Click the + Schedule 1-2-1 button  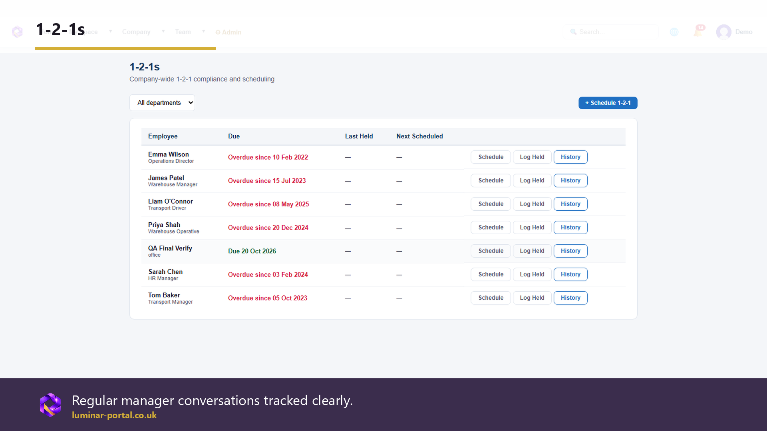[608, 103]
